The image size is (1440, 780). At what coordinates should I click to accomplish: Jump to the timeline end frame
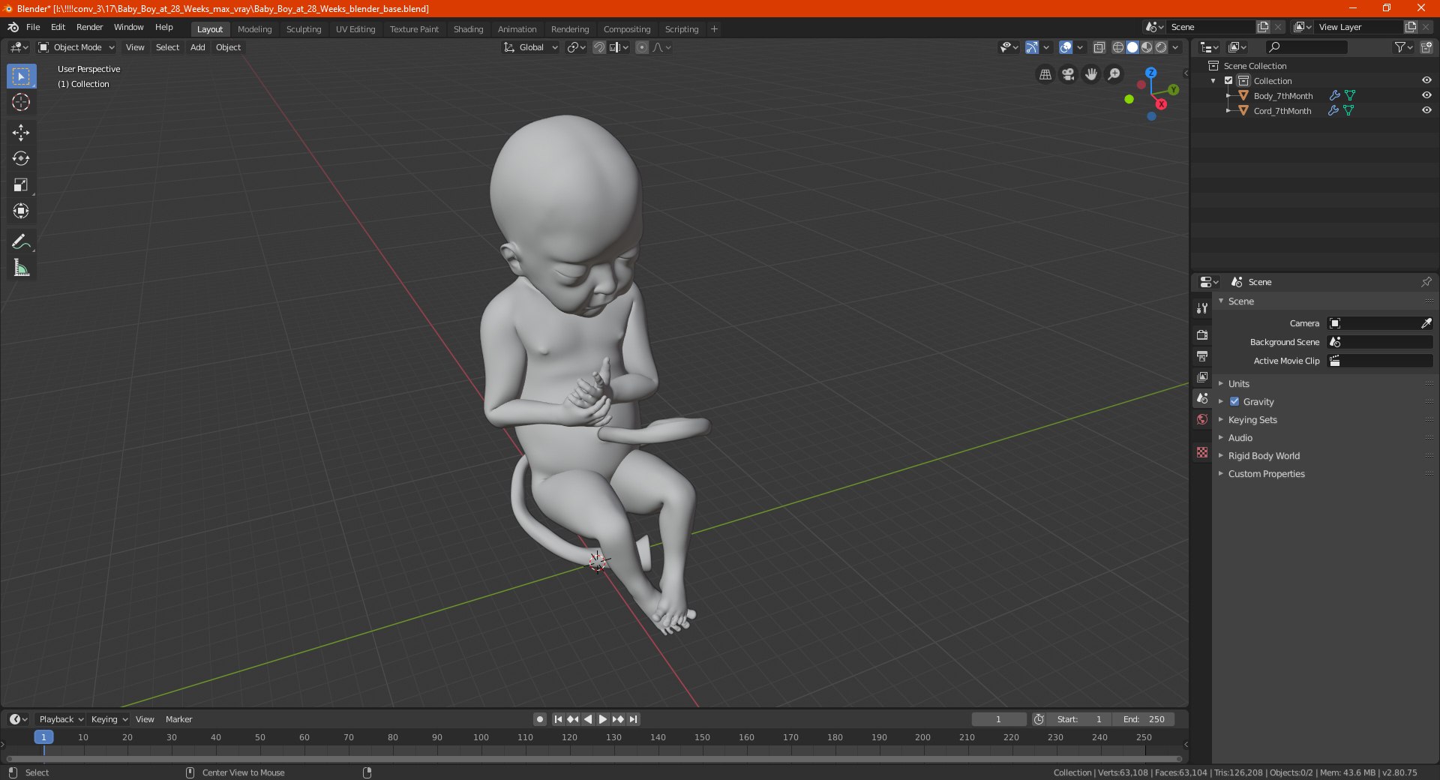pyautogui.click(x=633, y=719)
